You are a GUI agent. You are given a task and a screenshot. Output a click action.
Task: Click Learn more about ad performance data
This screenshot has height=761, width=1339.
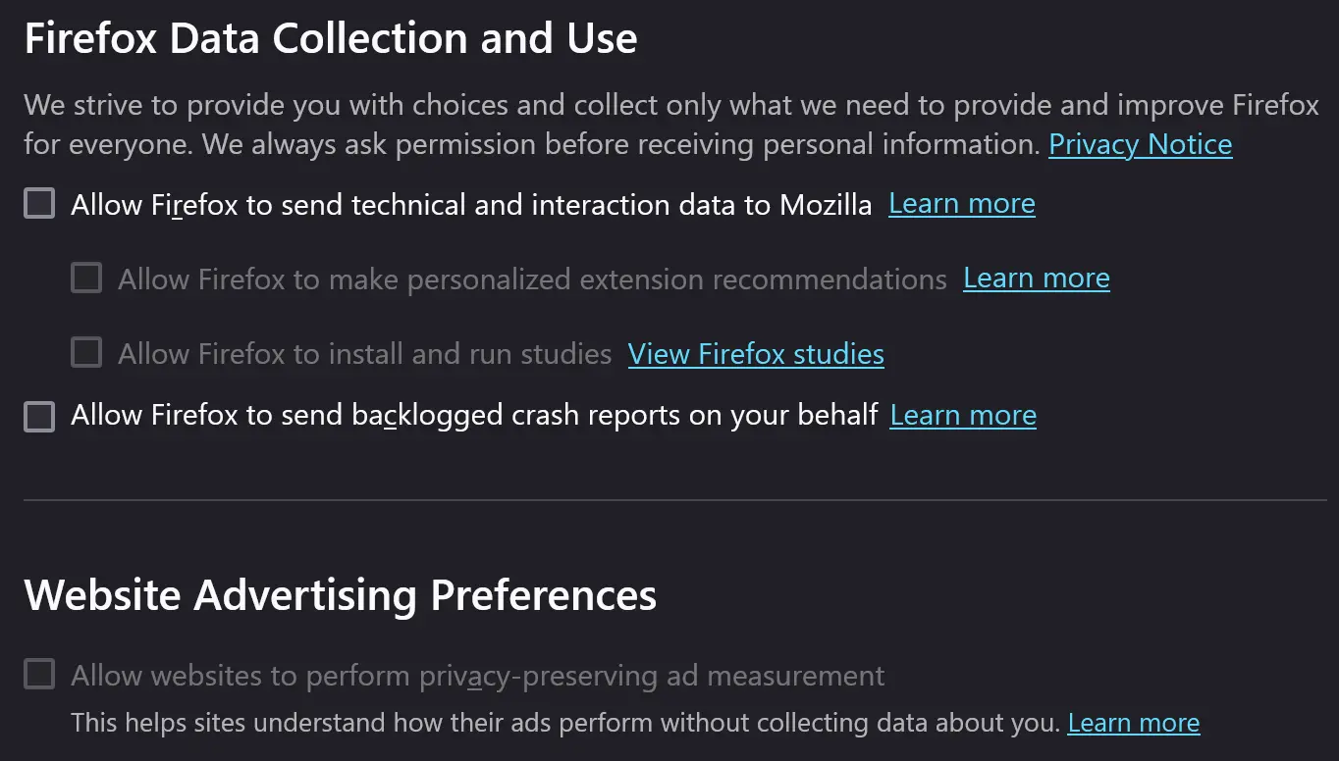coord(1133,724)
